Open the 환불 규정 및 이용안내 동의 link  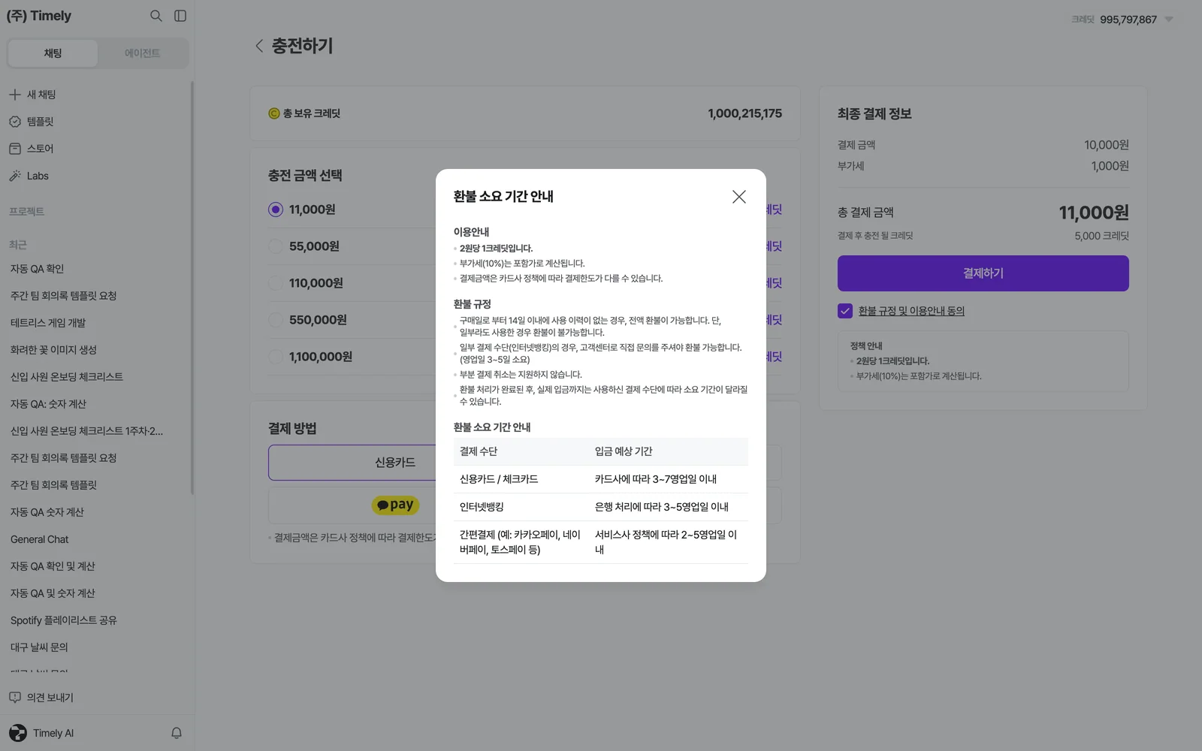911,311
